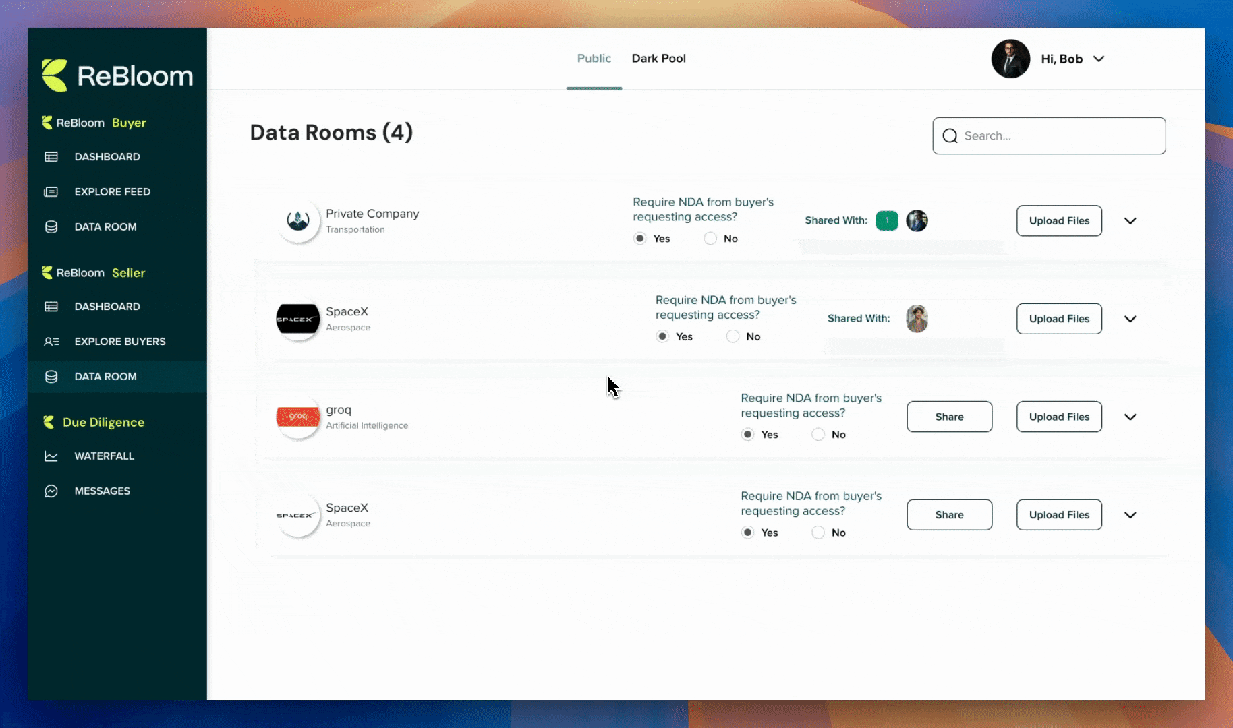This screenshot has width=1233, height=728.
Task: Click the Explore Buyers icon under ReBloom Seller
Action: [51, 342]
